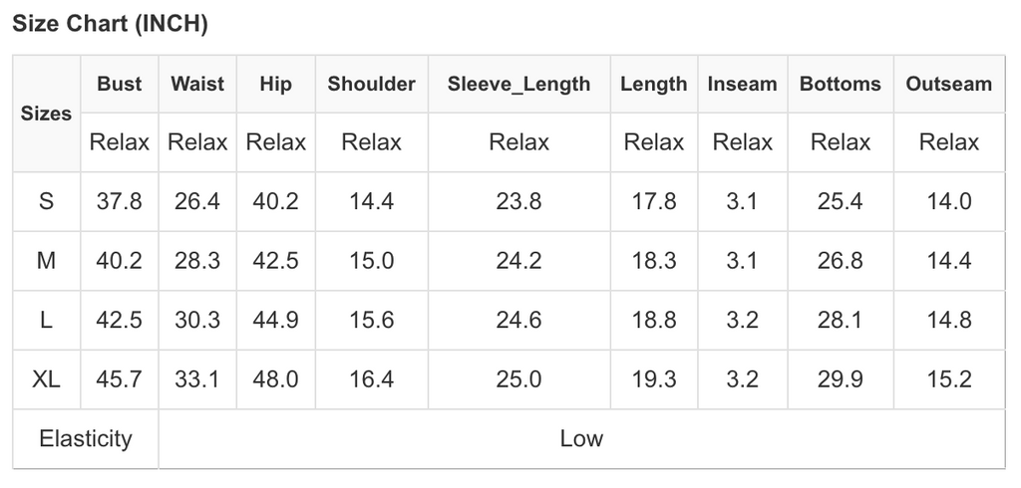Screen dimensions: 1021x488
Task: Click the 29.9 bottoms value
Action: [841, 379]
